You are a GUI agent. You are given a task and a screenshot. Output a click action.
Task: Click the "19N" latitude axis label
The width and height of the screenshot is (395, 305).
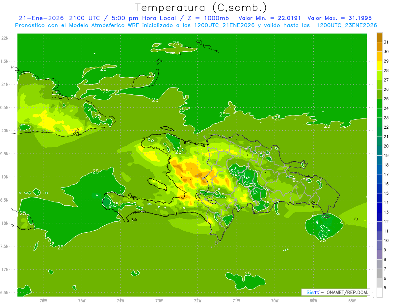[x=5, y=177]
